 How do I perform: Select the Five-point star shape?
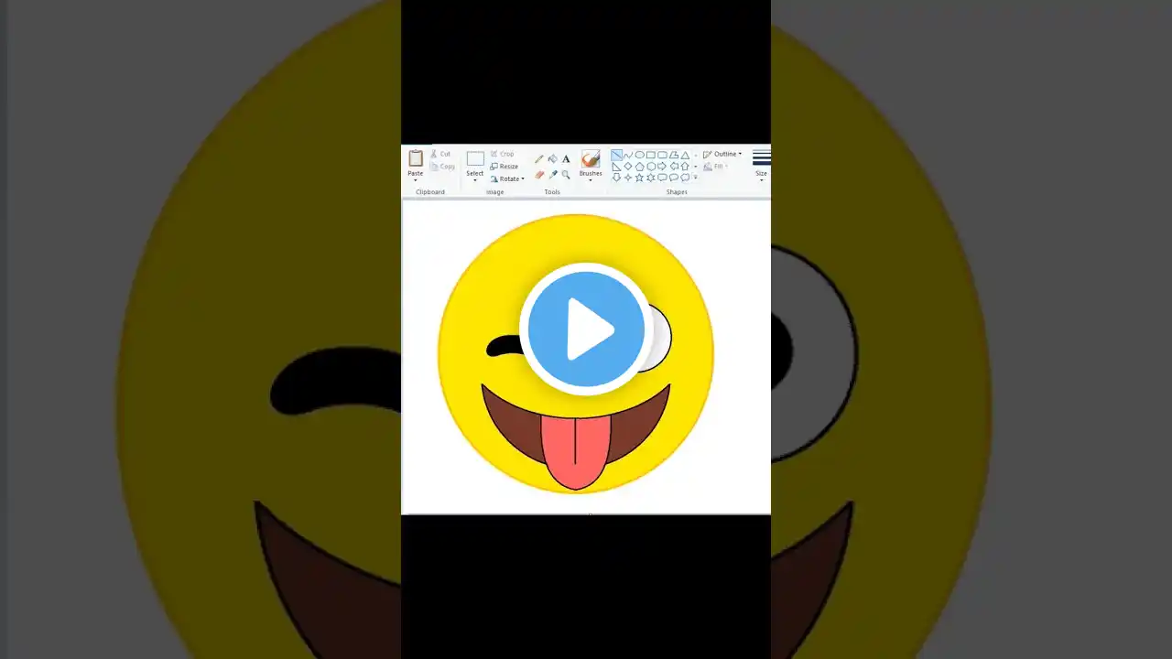click(639, 178)
